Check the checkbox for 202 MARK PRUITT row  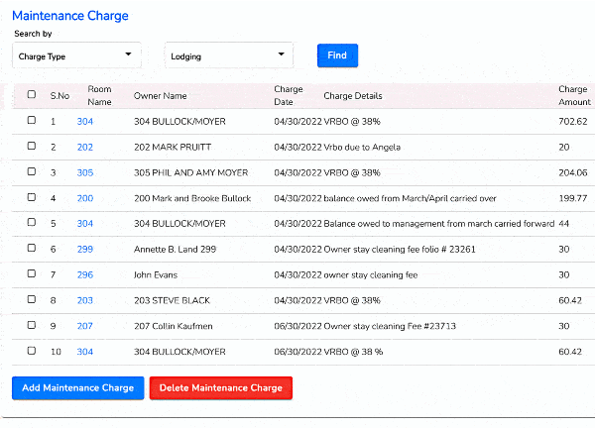coord(32,146)
